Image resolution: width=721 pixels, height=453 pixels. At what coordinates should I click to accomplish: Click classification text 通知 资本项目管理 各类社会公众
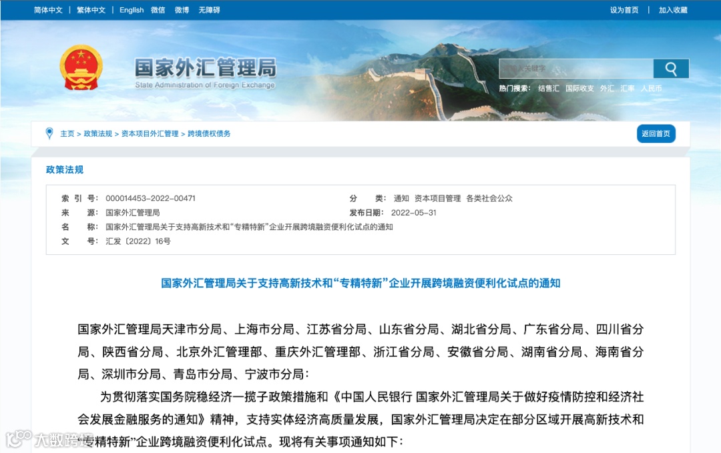point(453,198)
